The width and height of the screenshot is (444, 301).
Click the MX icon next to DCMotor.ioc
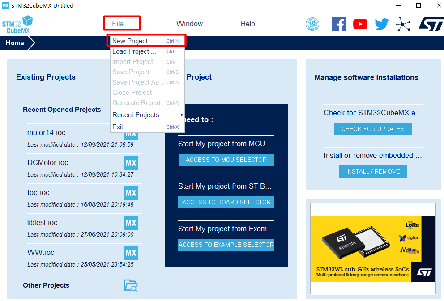point(131,163)
